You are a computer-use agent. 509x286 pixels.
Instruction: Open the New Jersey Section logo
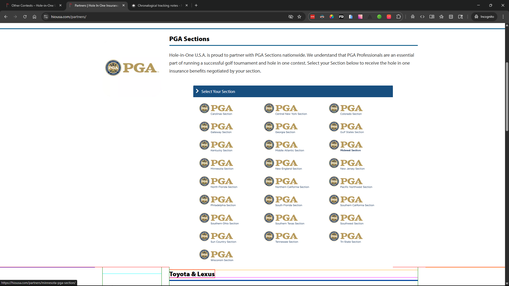(347, 164)
